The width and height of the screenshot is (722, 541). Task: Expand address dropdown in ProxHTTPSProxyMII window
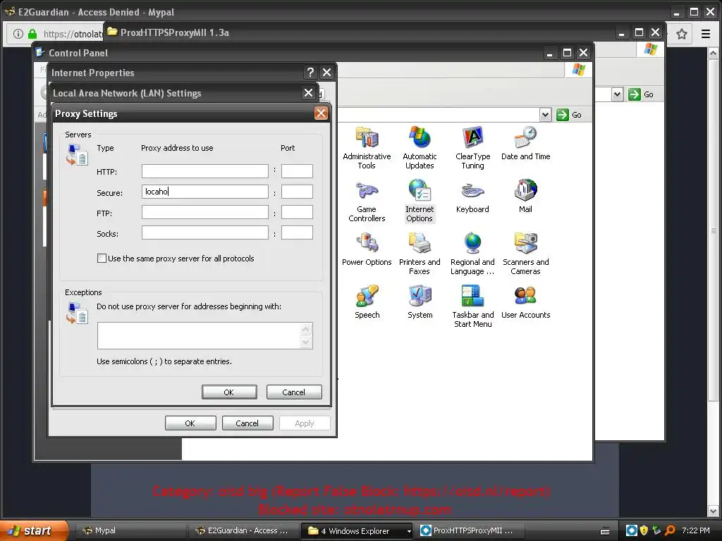[617, 94]
